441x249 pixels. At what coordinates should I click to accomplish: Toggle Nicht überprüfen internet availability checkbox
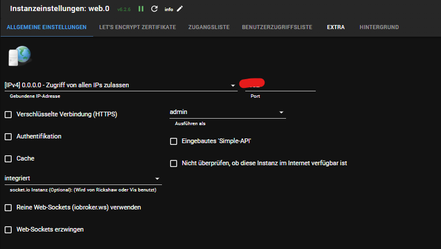click(x=174, y=163)
